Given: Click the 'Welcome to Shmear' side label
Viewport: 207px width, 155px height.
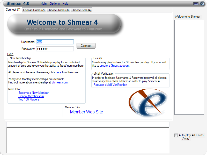Looking at the screenshot, I should click(188, 17).
